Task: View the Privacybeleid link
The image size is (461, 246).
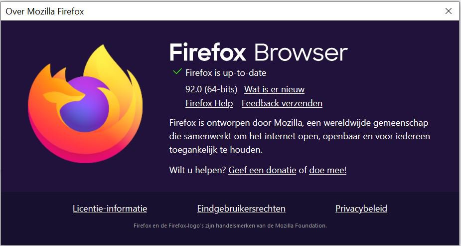Action: (x=361, y=209)
